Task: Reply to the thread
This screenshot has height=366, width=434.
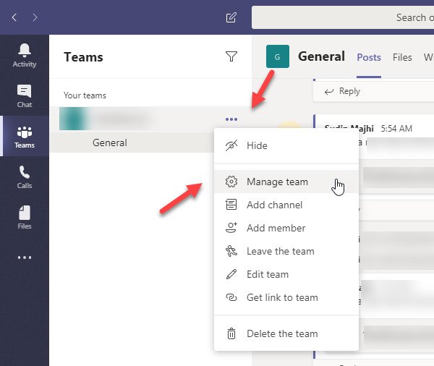Action: [x=343, y=91]
